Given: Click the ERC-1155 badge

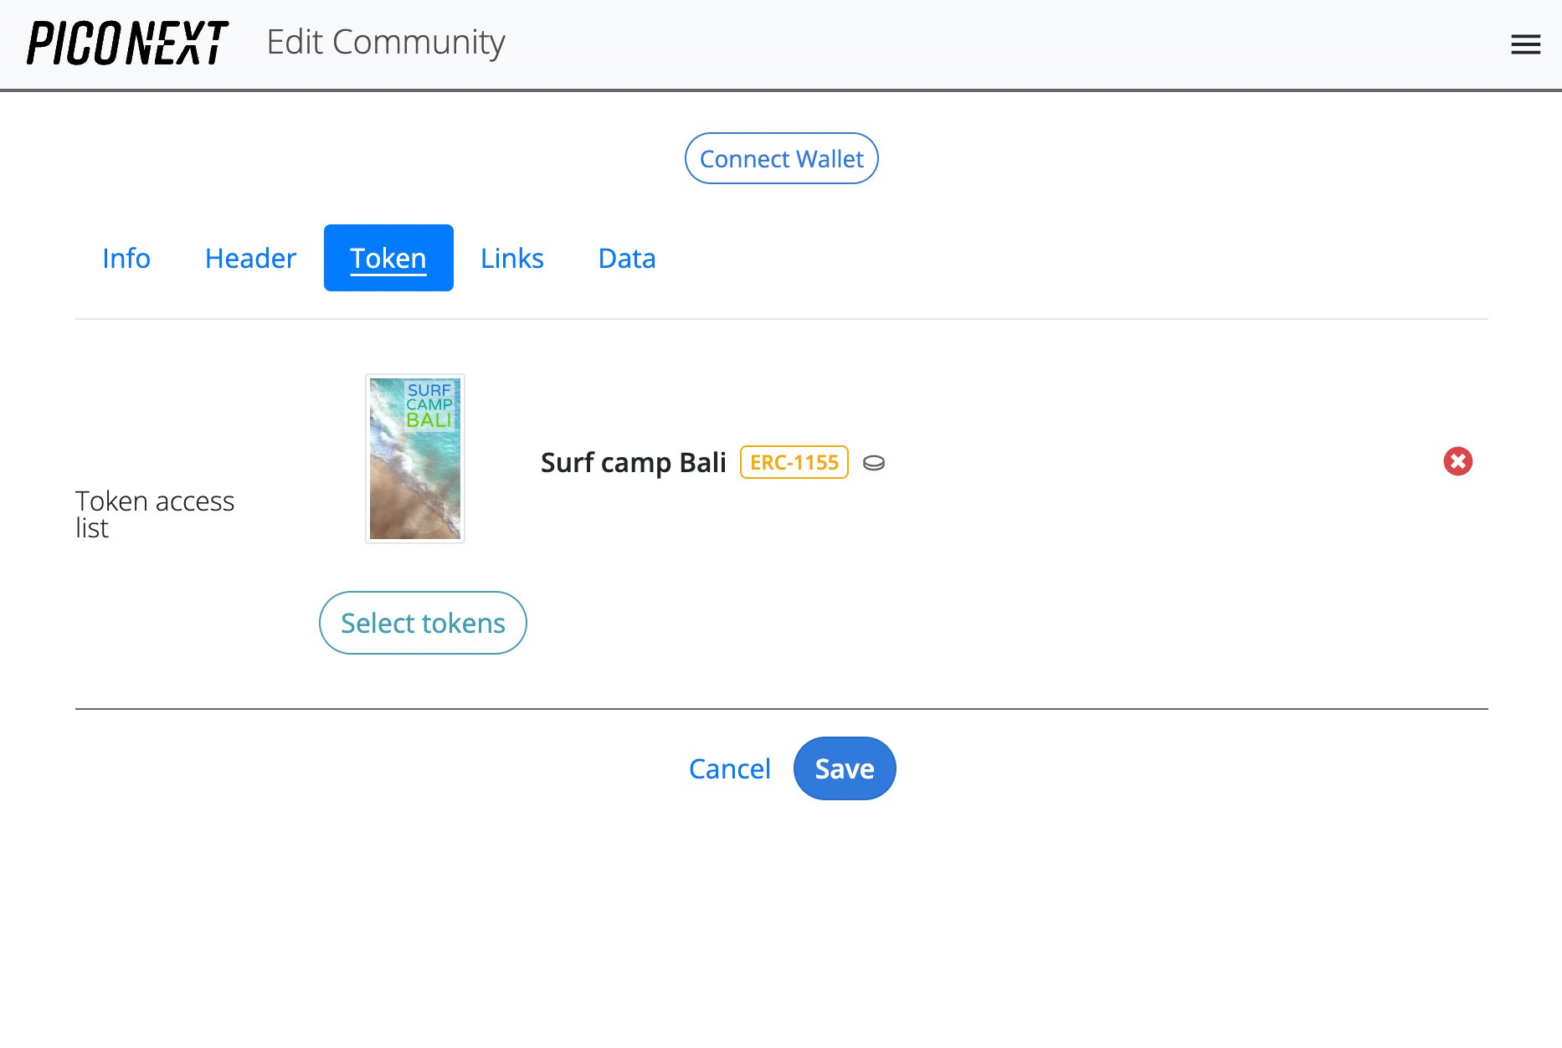Looking at the screenshot, I should coord(794,462).
